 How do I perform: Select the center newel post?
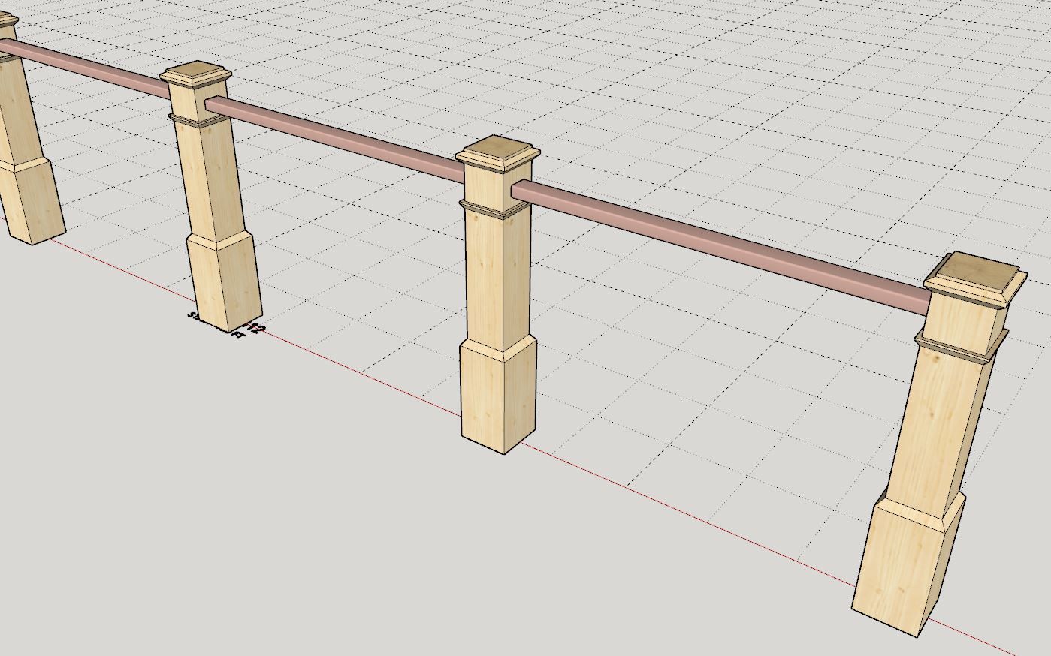[498, 294]
